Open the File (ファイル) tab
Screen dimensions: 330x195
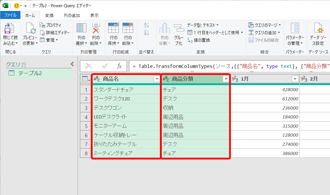pyautogui.click(x=10, y=15)
